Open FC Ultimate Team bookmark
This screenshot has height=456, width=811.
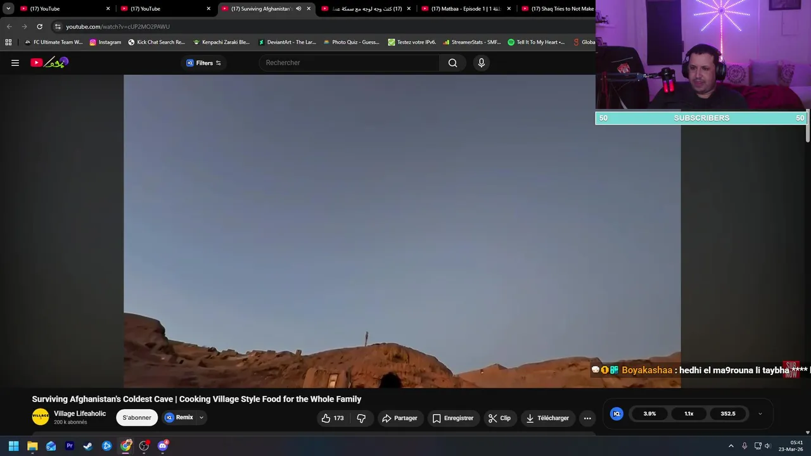[53, 42]
